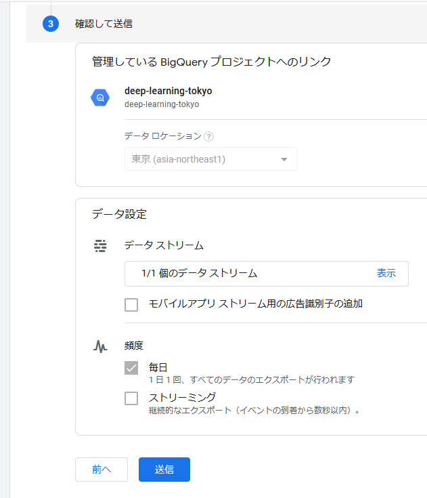427x498 pixels.
Task: Click the 確認して送信 step header
Action: point(104,24)
